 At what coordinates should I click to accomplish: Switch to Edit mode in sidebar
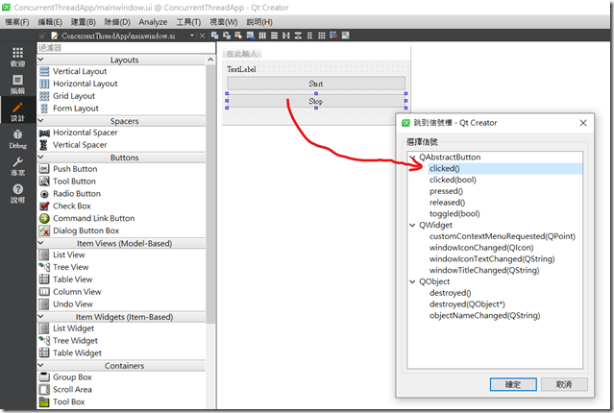(x=17, y=85)
